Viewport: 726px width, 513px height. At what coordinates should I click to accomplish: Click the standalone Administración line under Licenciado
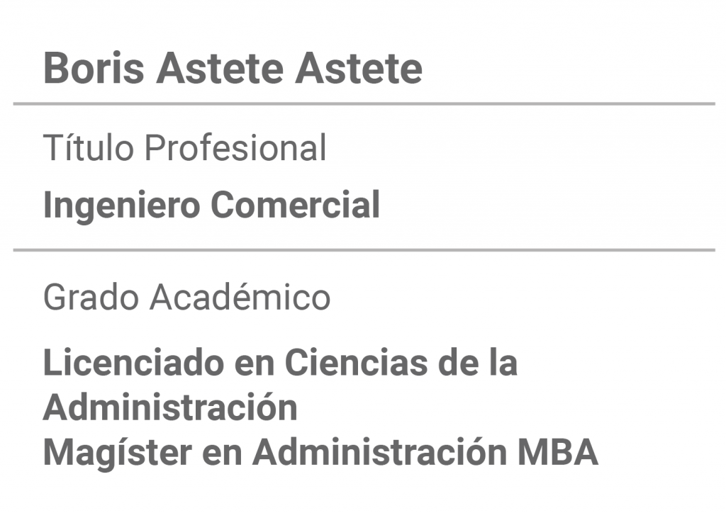170,407
